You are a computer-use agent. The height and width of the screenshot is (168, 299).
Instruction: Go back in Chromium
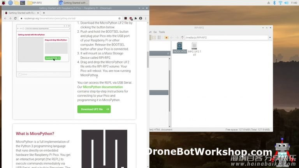(x=5, y=18)
